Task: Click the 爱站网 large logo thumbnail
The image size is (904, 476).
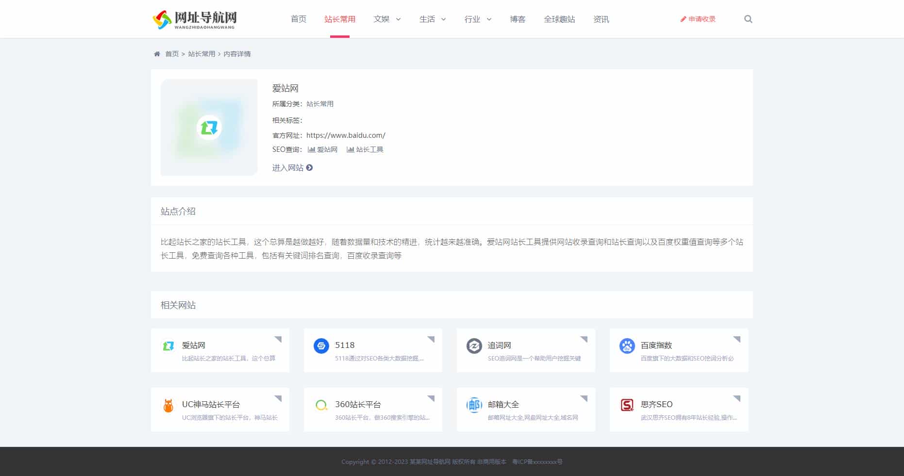Action: (209, 127)
